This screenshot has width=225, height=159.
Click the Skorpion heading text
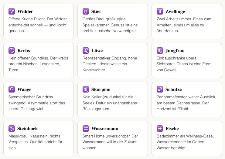coord(101,90)
